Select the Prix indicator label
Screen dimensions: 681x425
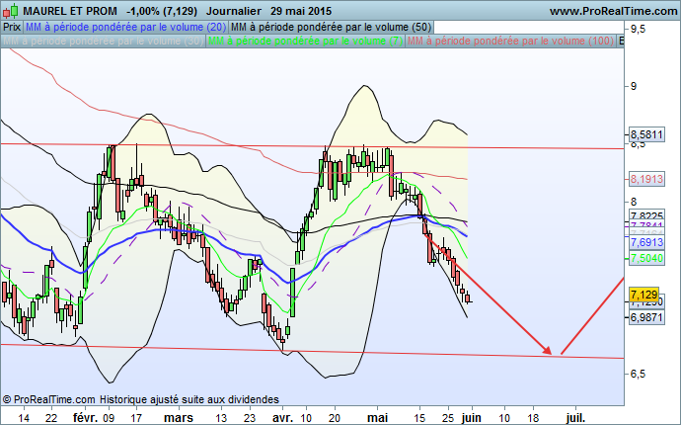(x=12, y=27)
